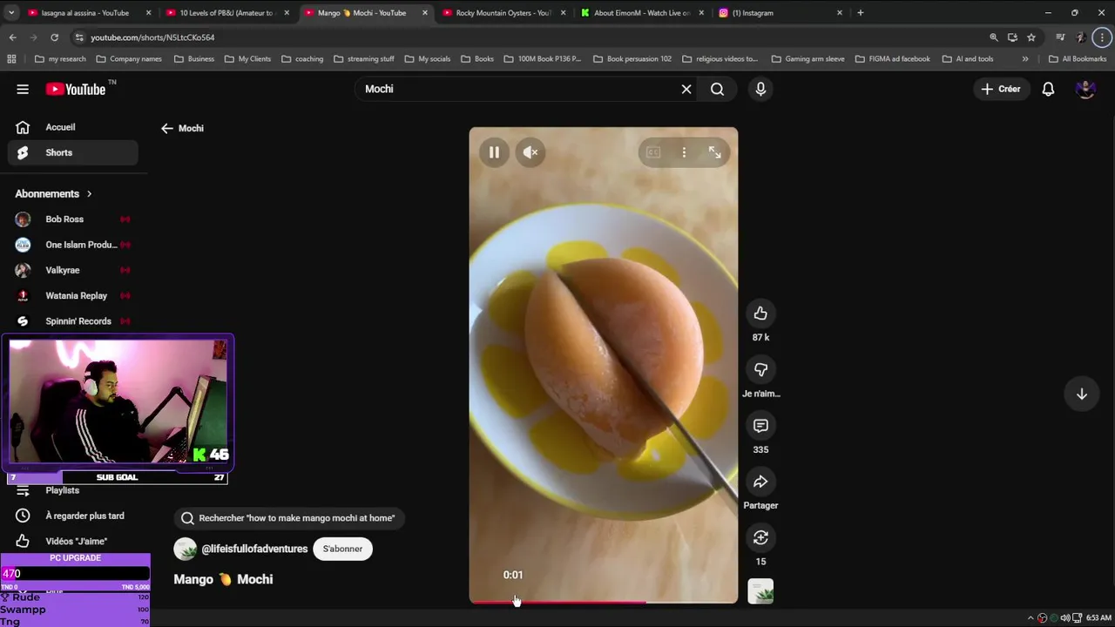Screen dimensions: 1115x627
Task: Open the Business bookmark folder
Action: coord(193,59)
